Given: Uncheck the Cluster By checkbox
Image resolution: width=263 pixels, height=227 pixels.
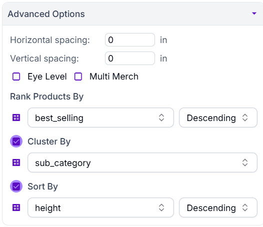Looking at the screenshot, I should tap(16, 141).
